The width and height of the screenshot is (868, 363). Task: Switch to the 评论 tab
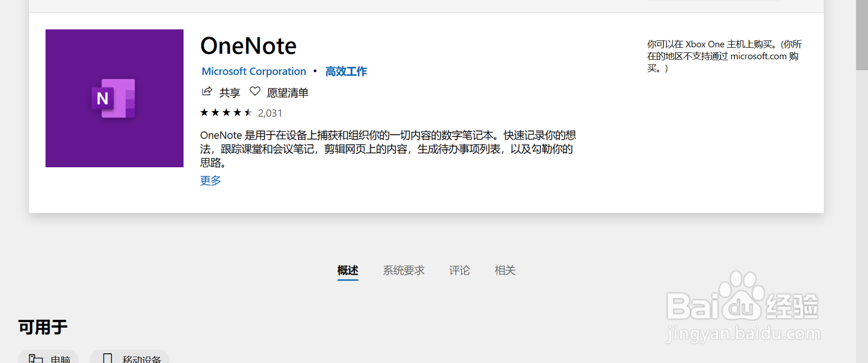[459, 270]
